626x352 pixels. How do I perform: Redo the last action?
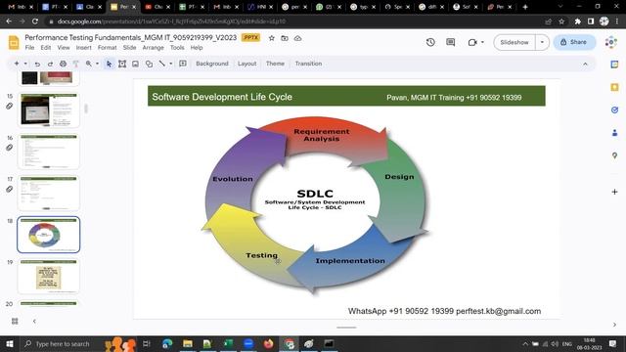click(50, 64)
